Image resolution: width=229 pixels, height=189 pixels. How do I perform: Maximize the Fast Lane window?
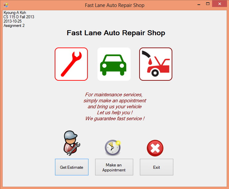208,5
